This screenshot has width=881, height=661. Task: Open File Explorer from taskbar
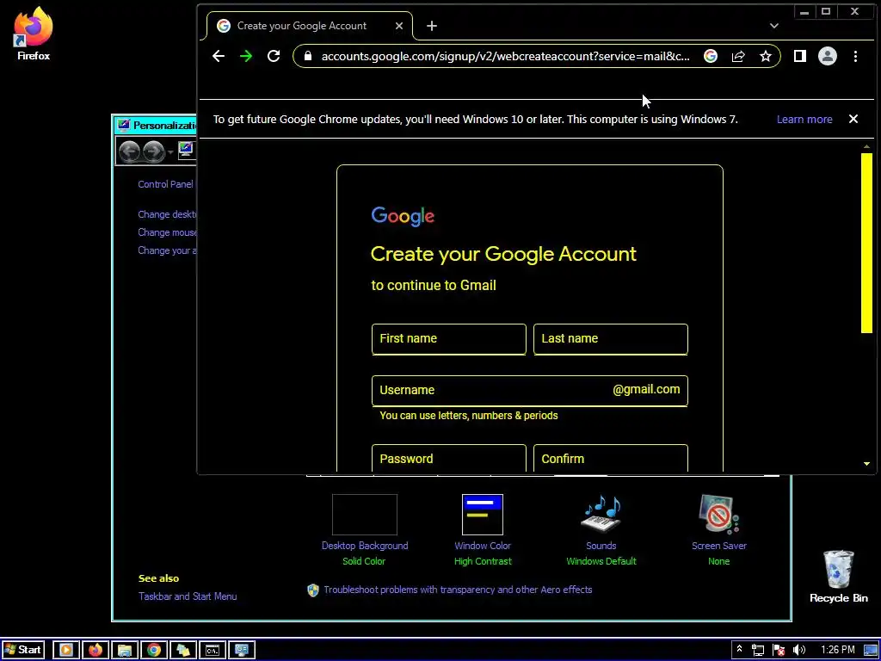coord(125,651)
